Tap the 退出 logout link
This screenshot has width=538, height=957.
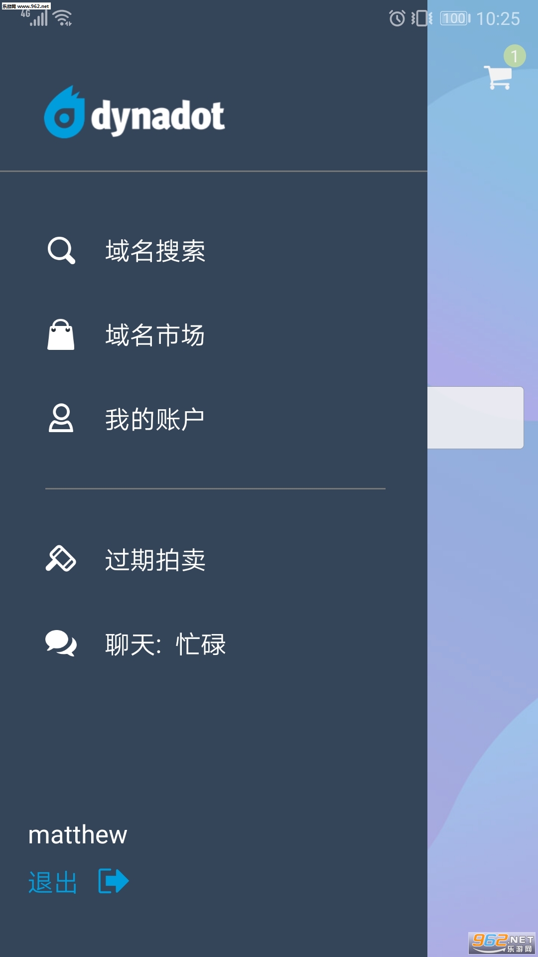click(x=53, y=882)
